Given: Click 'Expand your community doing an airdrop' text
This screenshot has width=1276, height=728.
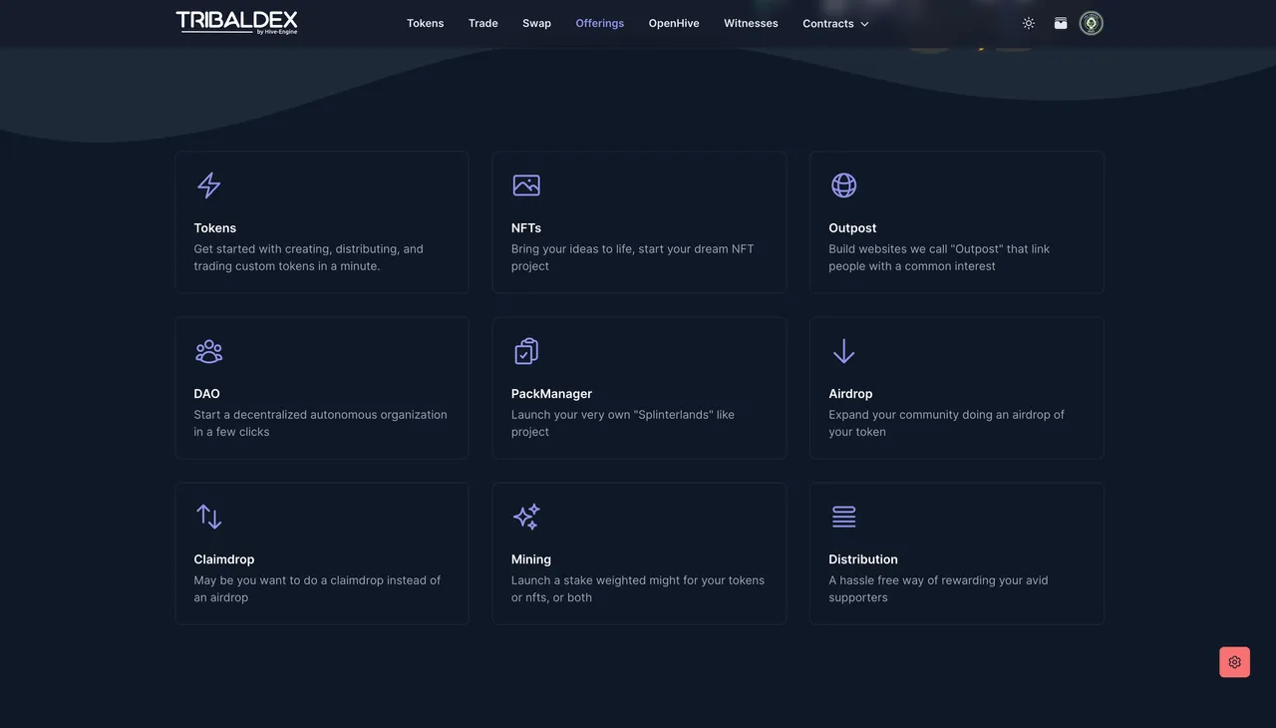Looking at the screenshot, I should point(947,423).
